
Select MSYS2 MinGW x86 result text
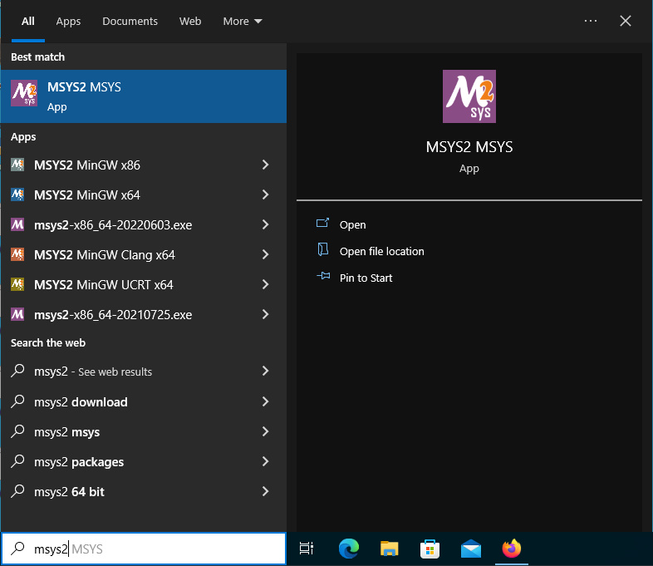(87, 165)
